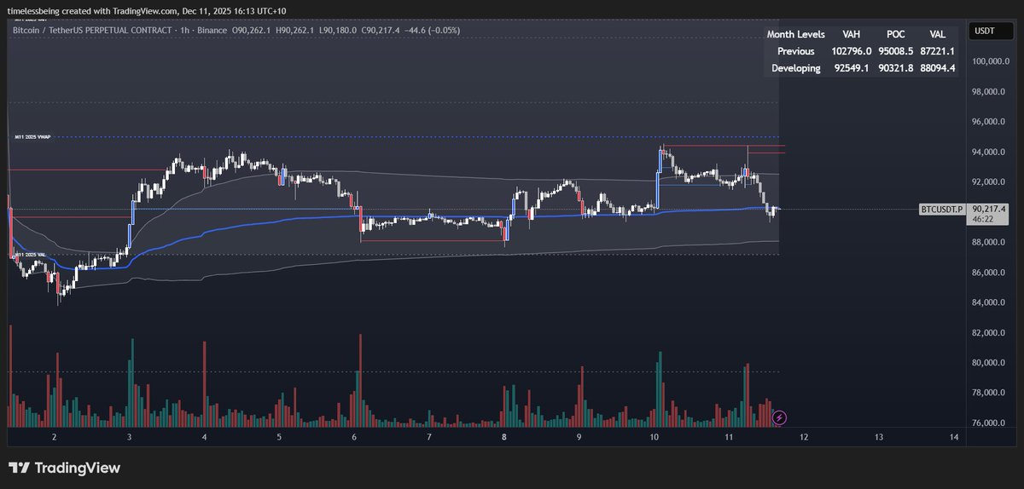Click date 3 on the time axis
The width and height of the screenshot is (1024, 489).
tap(129, 437)
